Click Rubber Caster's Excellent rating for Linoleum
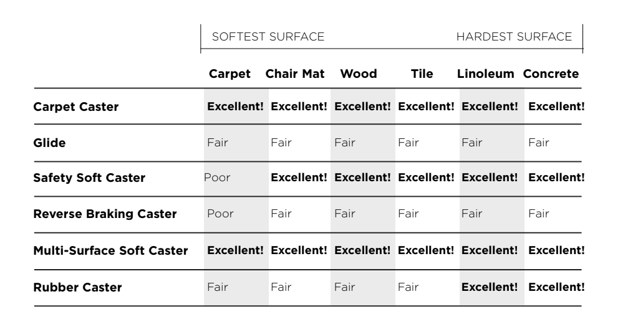633x322 pixels. 490,287
